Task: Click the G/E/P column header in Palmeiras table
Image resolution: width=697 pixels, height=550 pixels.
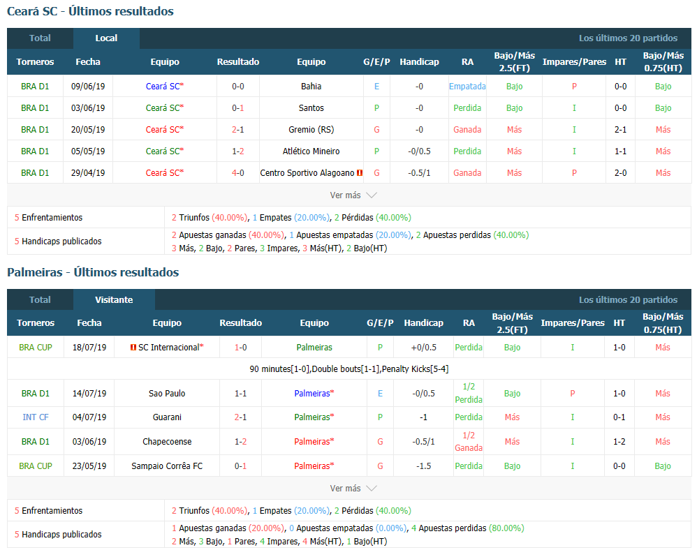Action: pos(380,323)
